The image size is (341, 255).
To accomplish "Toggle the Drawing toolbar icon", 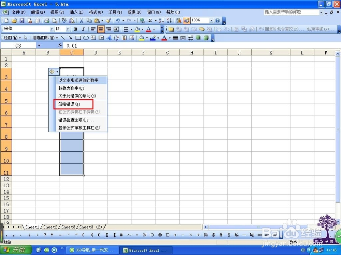I will (187, 21).
